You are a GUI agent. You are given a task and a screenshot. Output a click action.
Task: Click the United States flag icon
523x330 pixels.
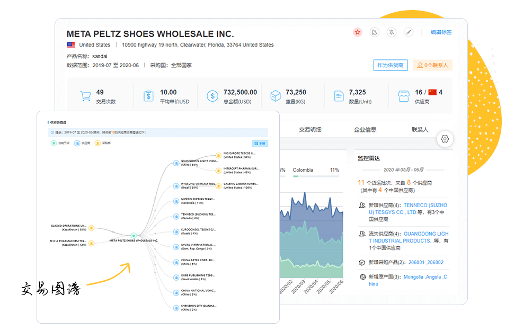point(71,45)
